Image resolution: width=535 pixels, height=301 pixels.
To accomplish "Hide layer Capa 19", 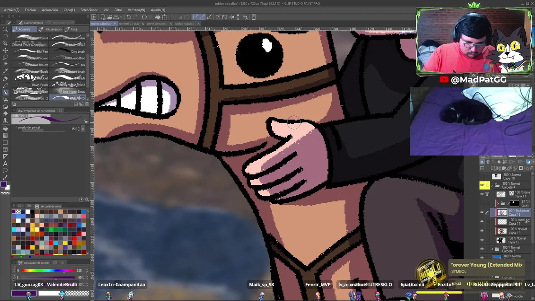I will coord(482,213).
